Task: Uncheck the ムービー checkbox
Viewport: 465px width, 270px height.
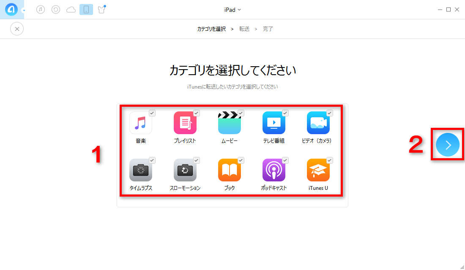Action: coord(241,113)
